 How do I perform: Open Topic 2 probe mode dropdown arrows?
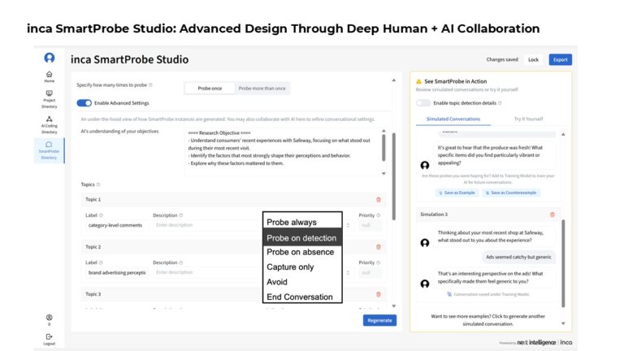pyautogui.click(x=349, y=273)
